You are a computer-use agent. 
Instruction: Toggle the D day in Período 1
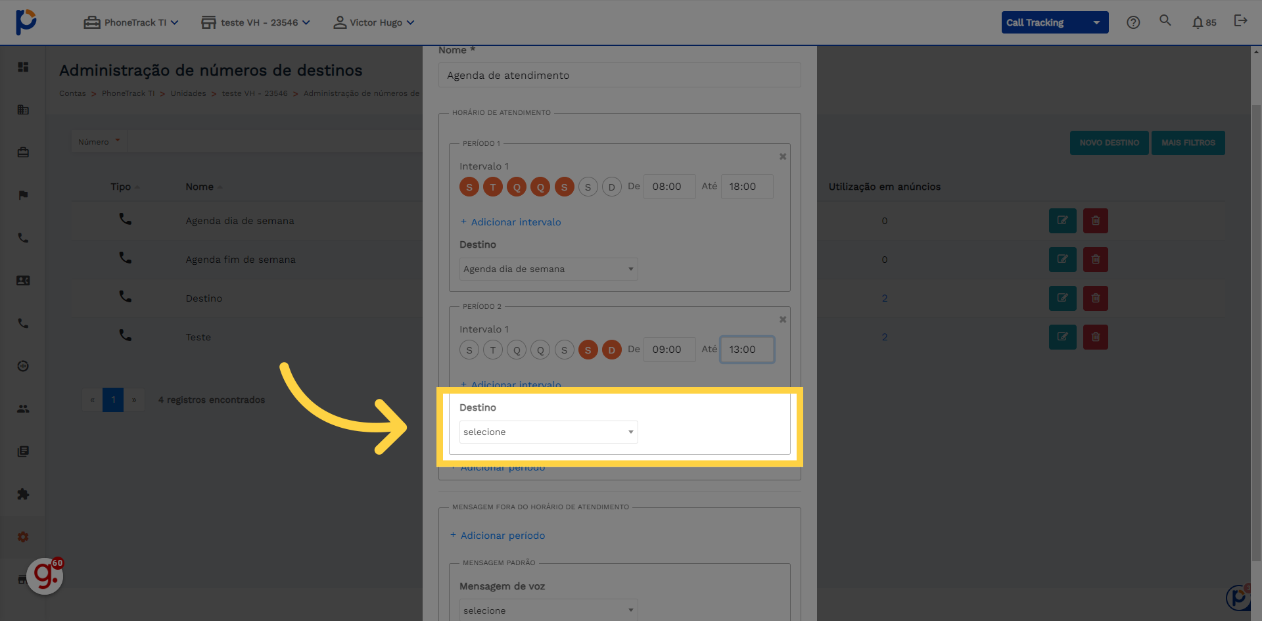pos(611,187)
